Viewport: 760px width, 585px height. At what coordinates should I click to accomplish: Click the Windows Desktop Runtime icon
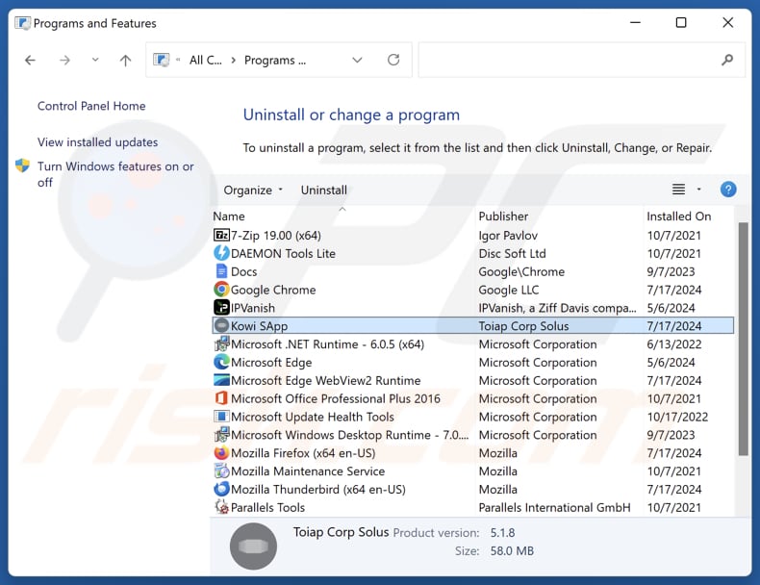[221, 435]
